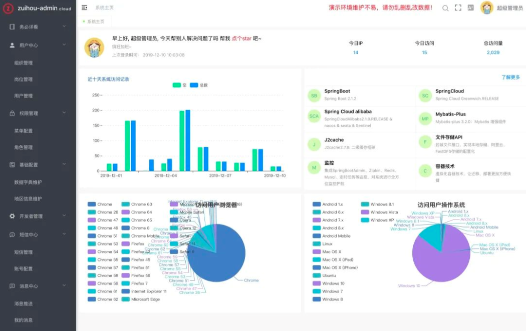Click the language translate icon in header
Viewport: 530px width, 331px height.
[x=470, y=8]
